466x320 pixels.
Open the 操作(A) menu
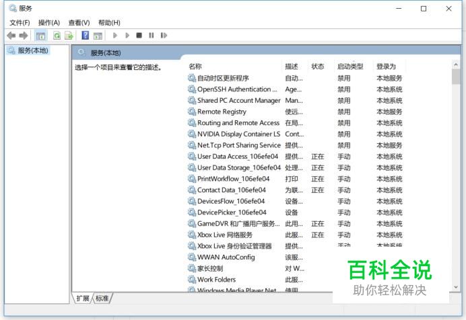[x=49, y=23]
